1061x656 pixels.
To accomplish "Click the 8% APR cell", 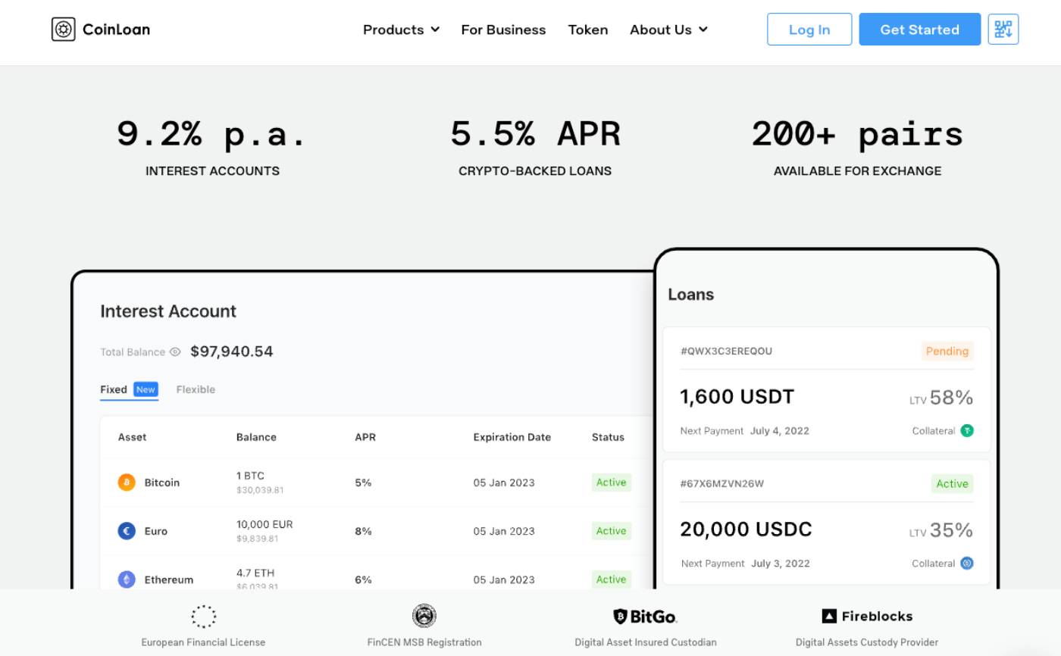I will pos(363,531).
